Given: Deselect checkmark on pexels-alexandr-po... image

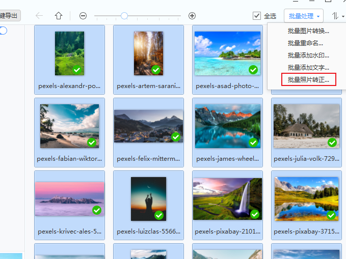Looking at the screenshot, I should 77,70.
